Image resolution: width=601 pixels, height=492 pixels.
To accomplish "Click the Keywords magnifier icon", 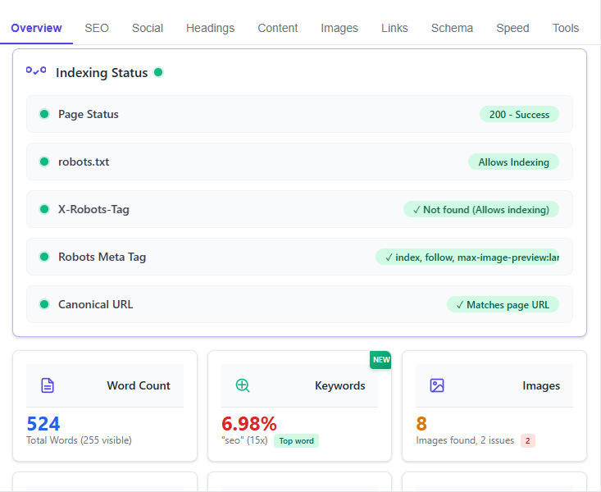I will [x=243, y=385].
